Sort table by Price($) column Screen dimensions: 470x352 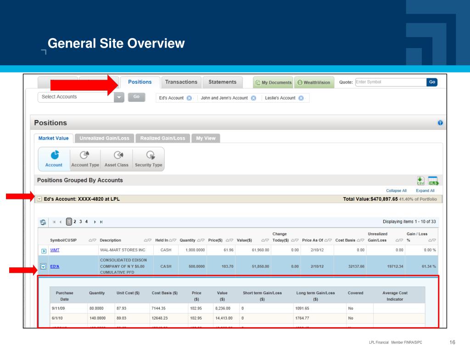click(x=229, y=240)
